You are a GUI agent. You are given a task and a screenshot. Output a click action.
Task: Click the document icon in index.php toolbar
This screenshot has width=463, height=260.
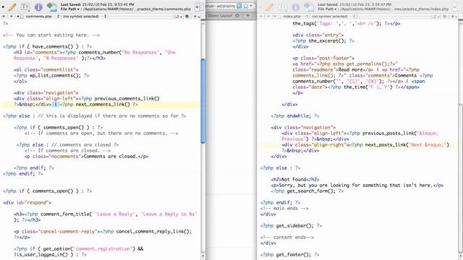pos(309,6)
